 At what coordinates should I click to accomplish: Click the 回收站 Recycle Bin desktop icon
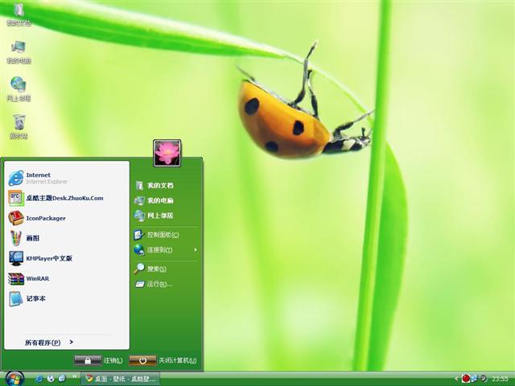[x=19, y=125]
